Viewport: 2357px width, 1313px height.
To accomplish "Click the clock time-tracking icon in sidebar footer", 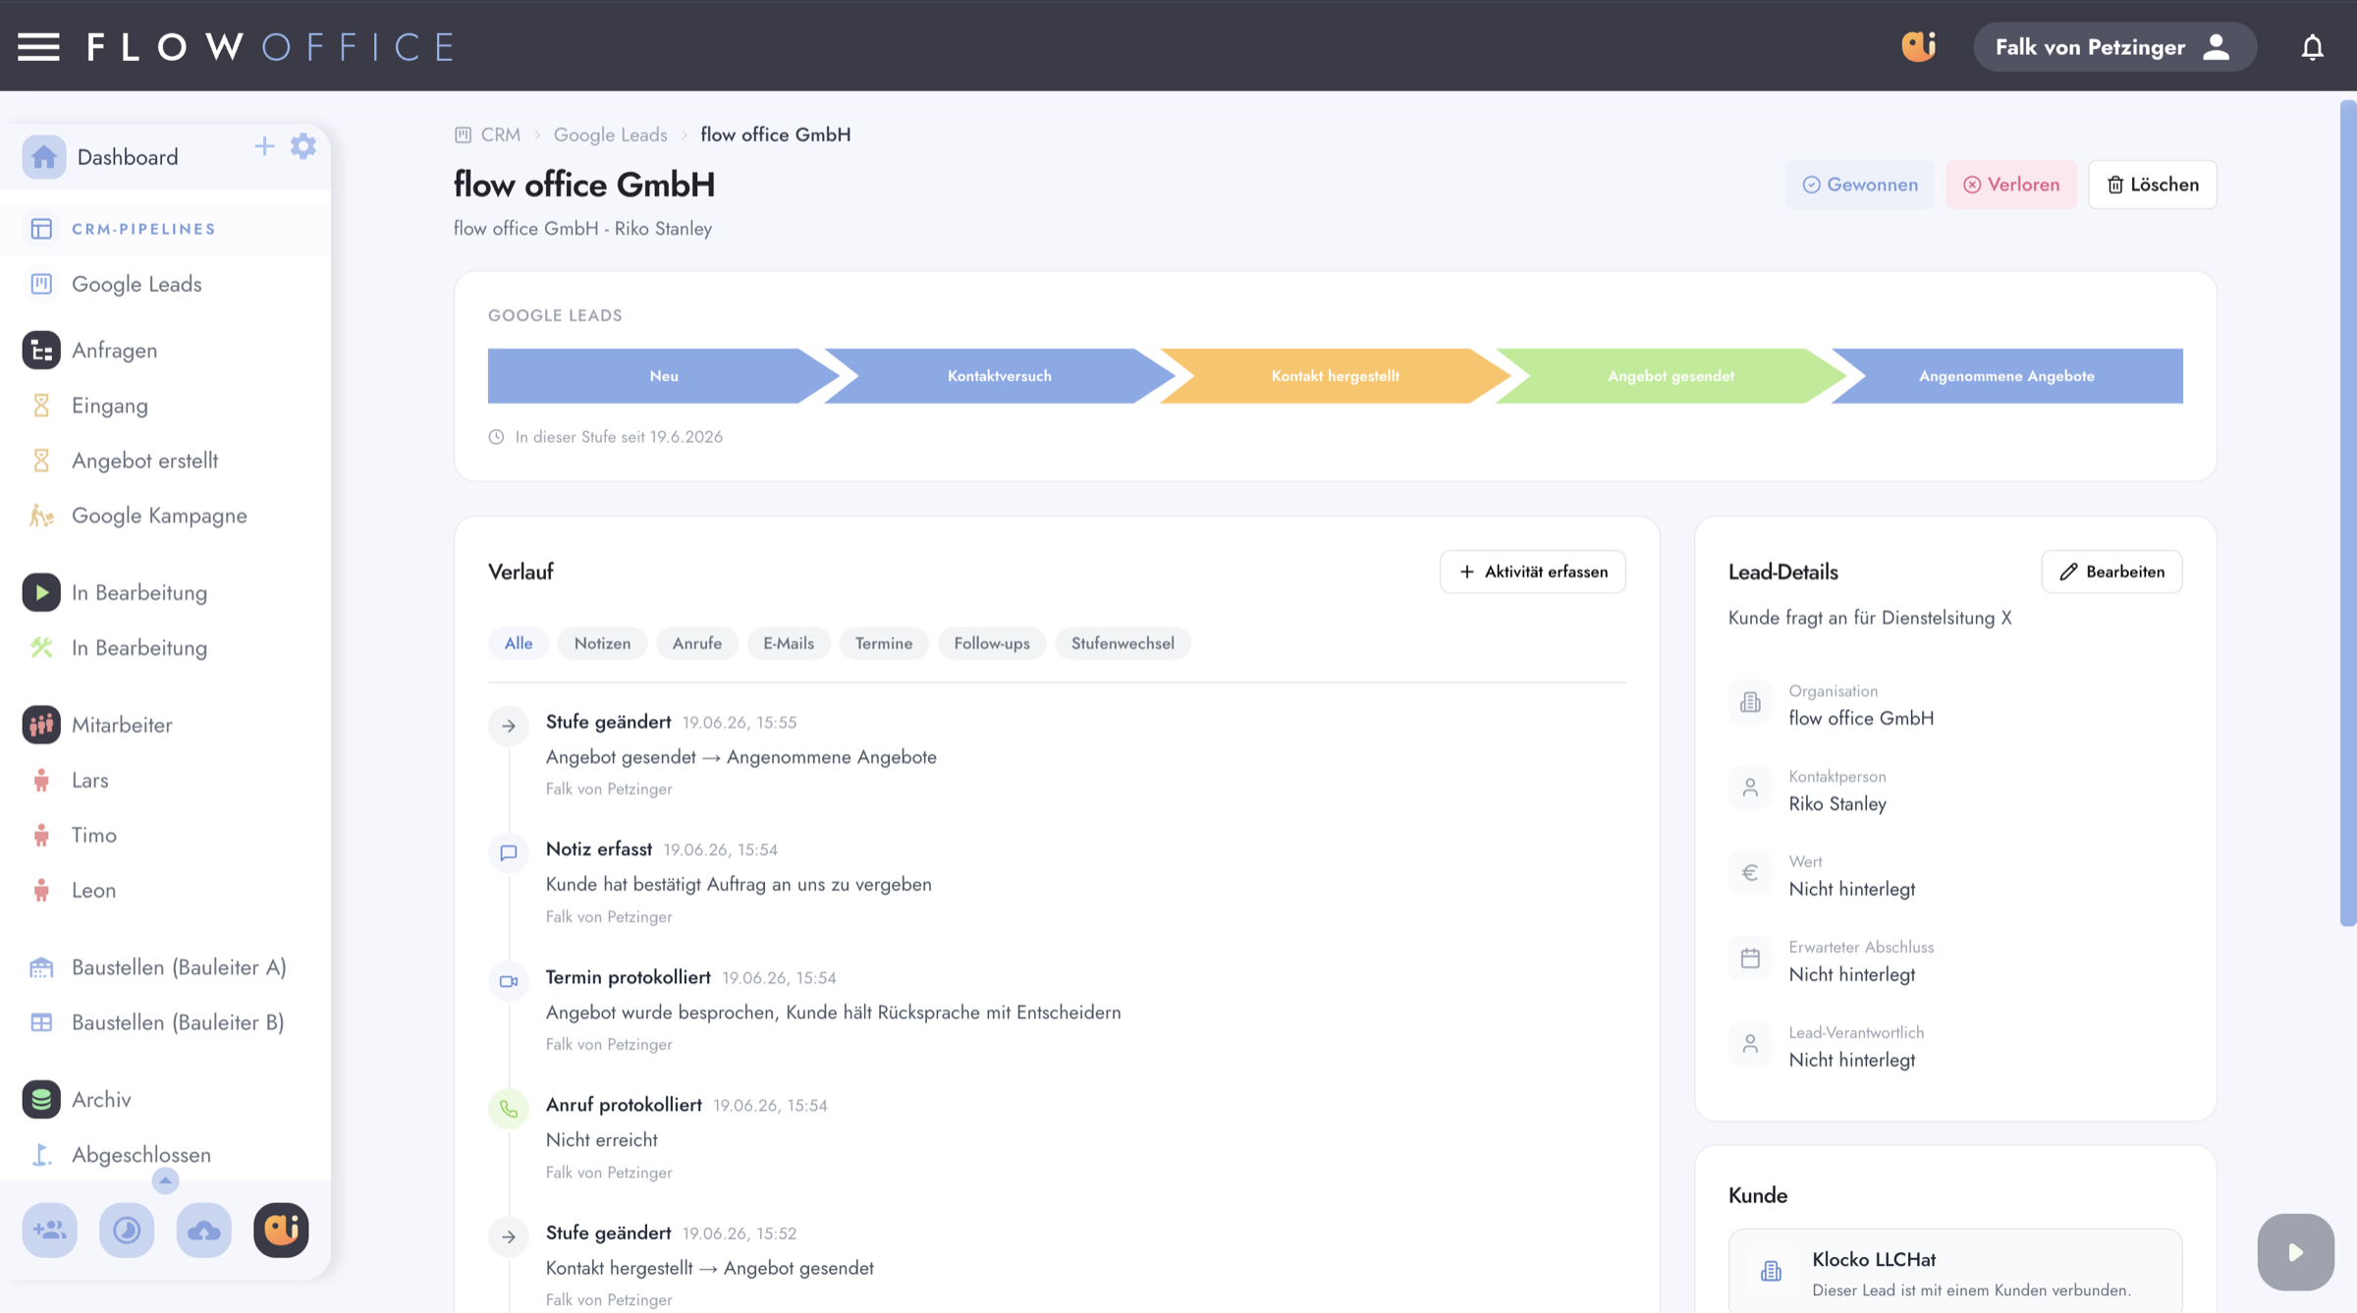I will (127, 1230).
